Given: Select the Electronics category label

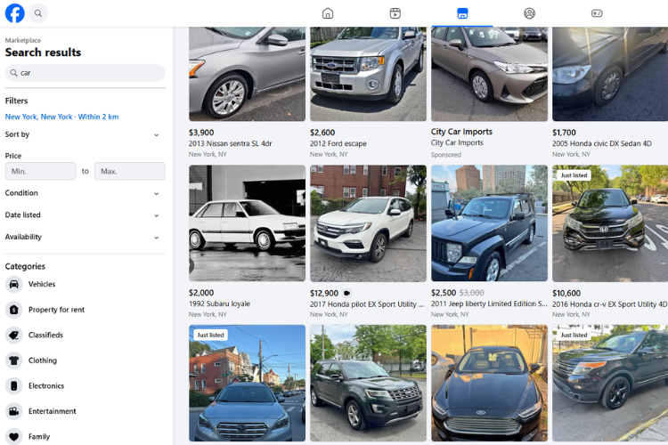Looking at the screenshot, I should pyautogui.click(x=46, y=385).
